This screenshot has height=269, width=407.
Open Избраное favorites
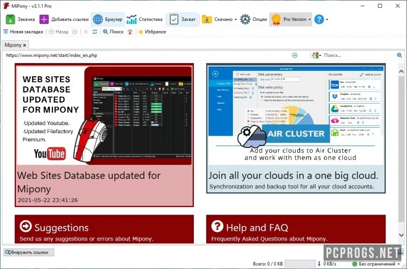coord(152,32)
